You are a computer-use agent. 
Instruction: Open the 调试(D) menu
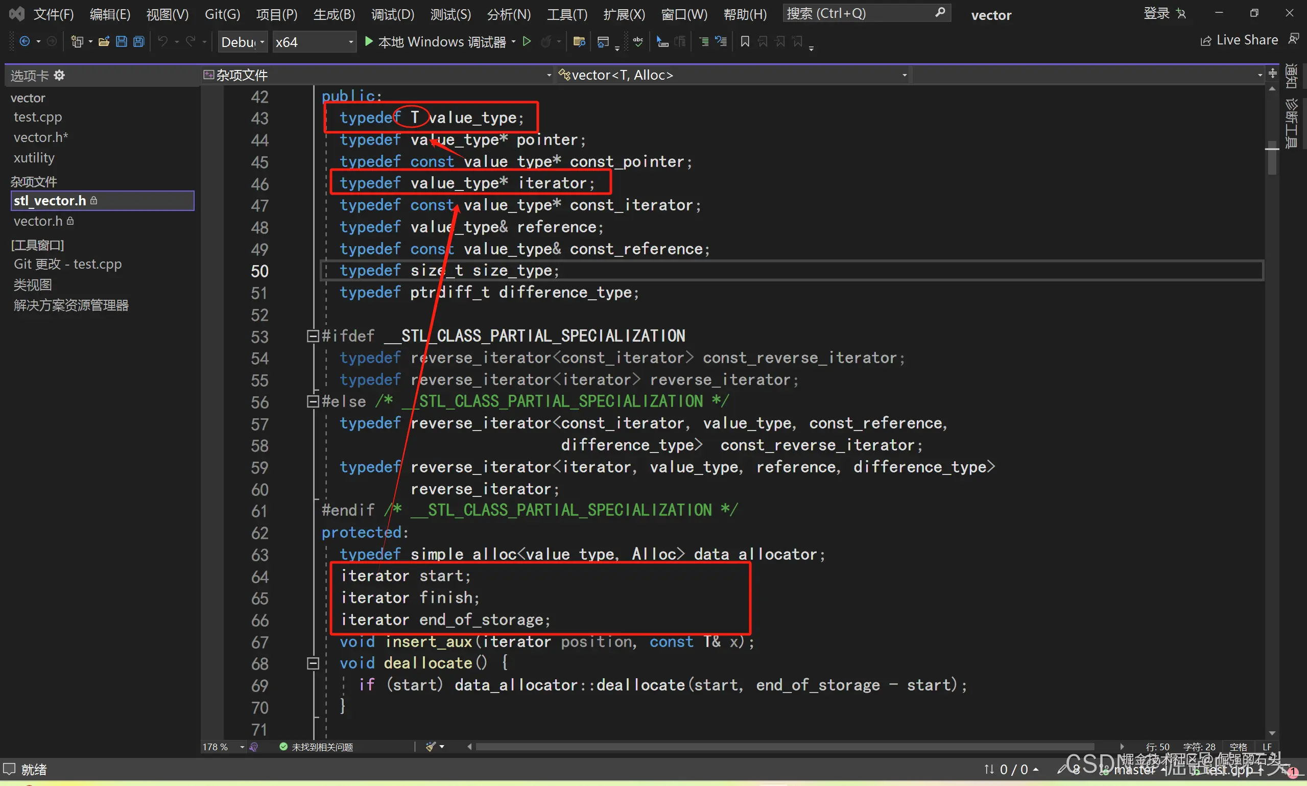click(x=392, y=14)
